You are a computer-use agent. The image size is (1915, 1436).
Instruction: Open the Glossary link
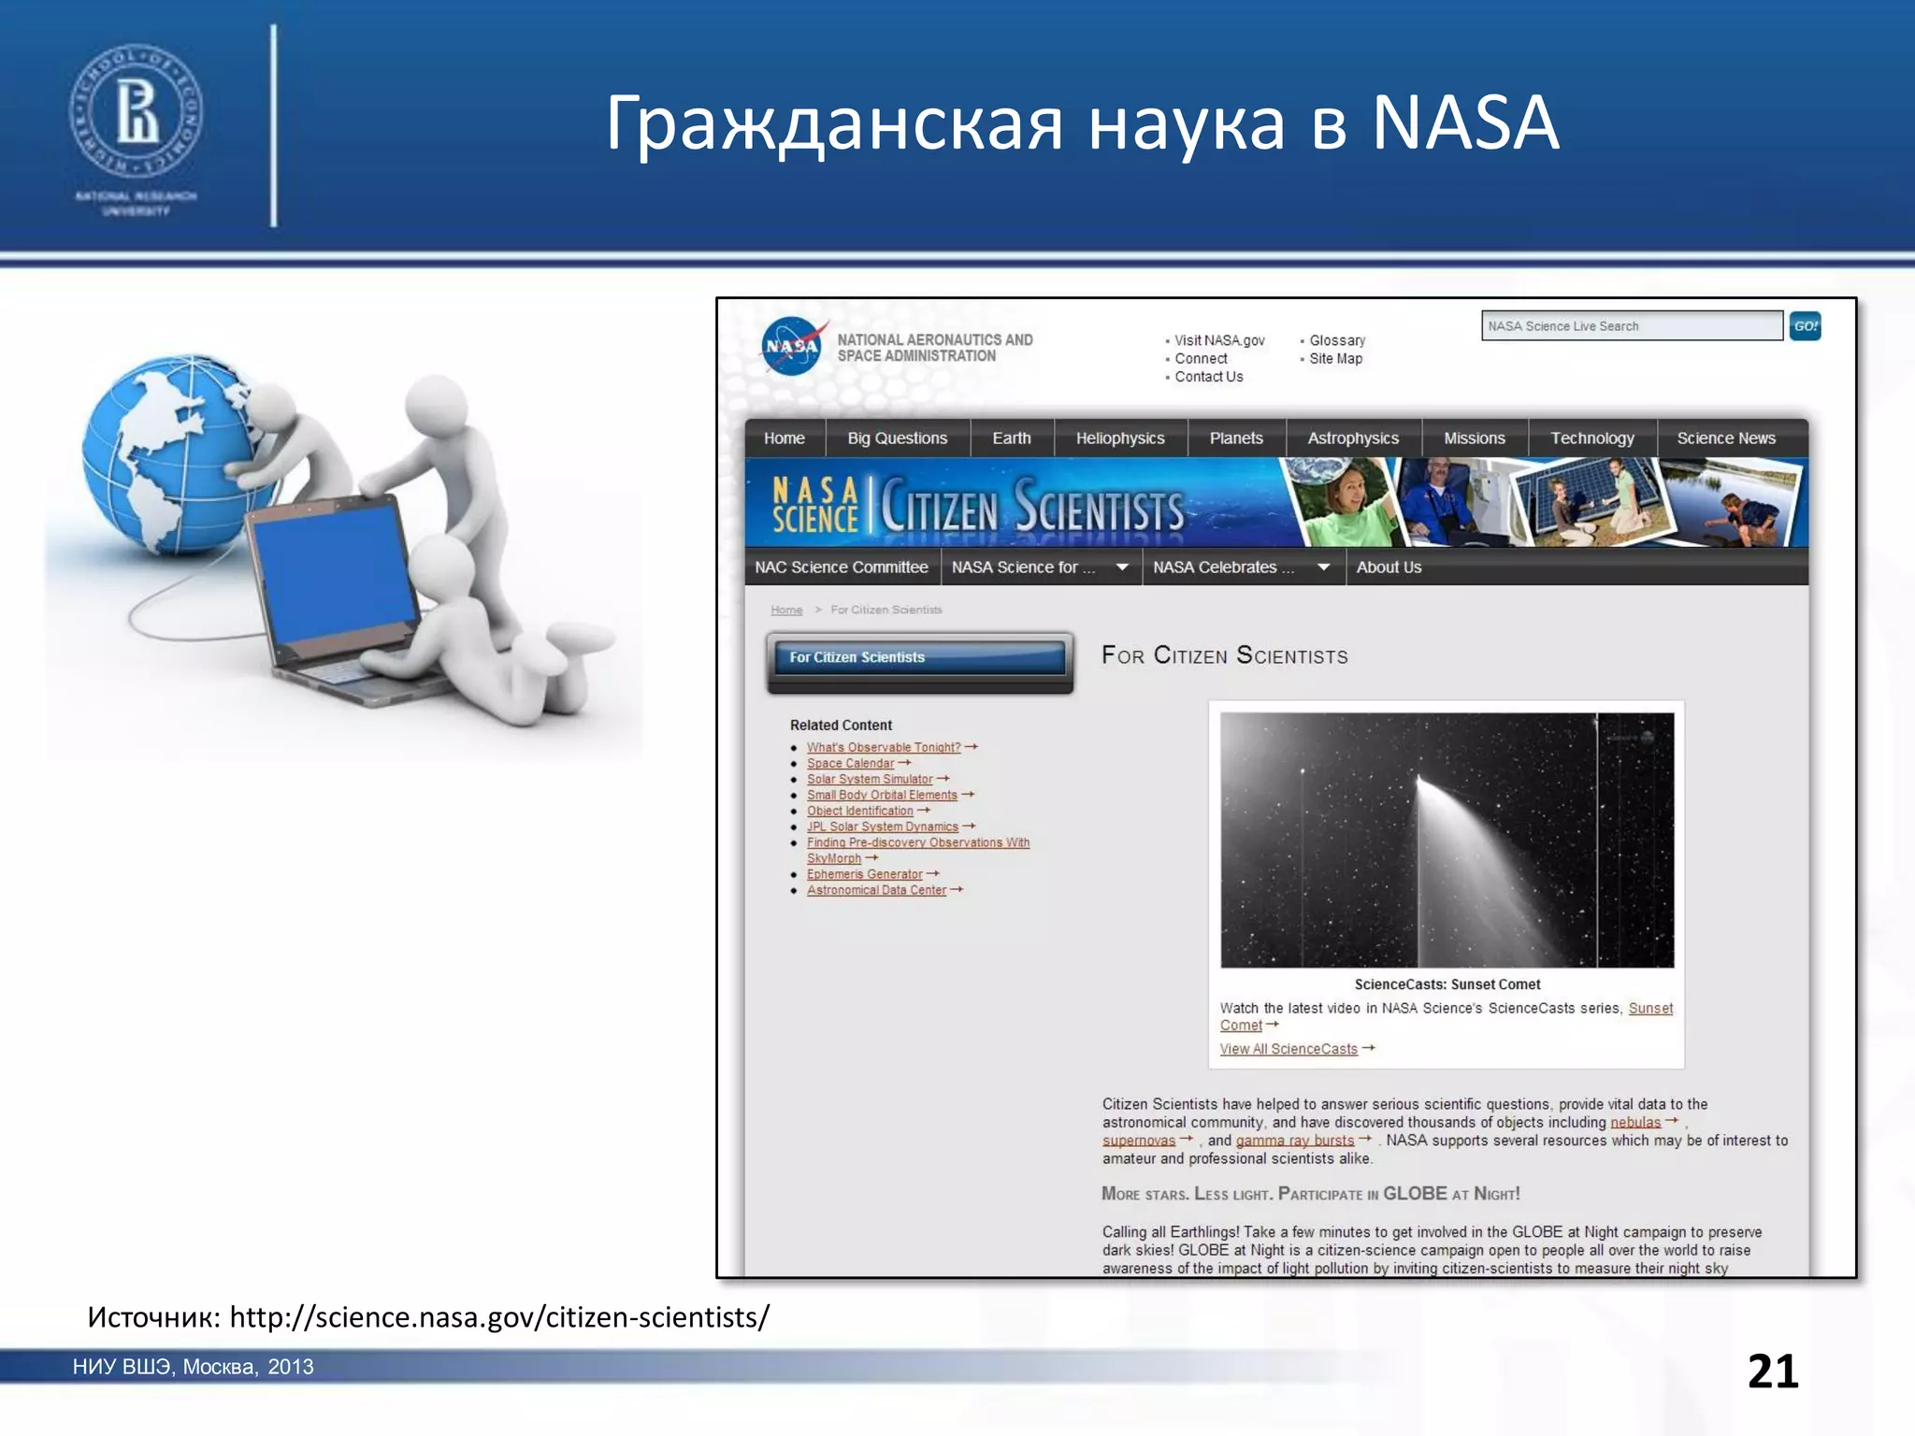(1337, 340)
